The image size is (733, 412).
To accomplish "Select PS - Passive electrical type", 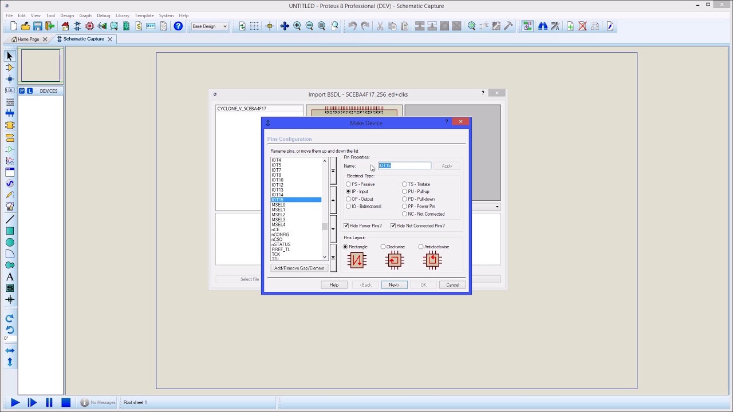I will (x=360, y=184).
